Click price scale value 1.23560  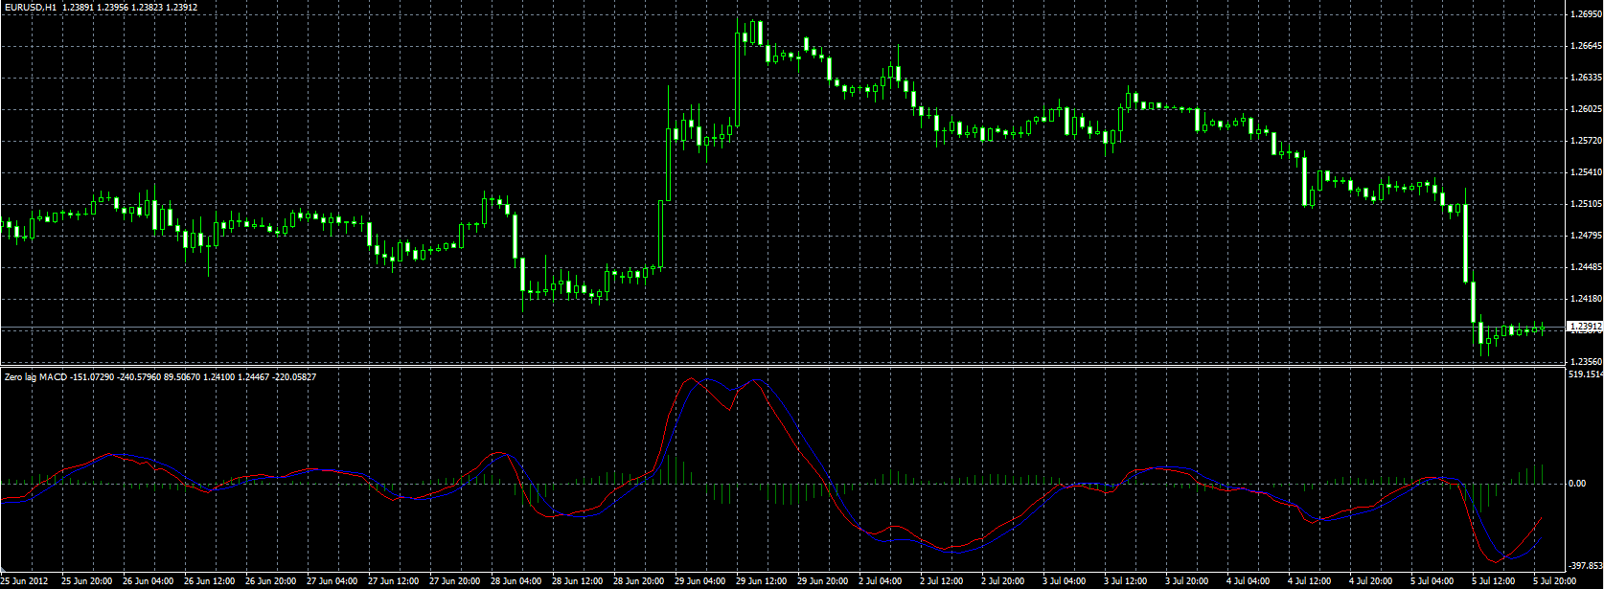(1585, 362)
